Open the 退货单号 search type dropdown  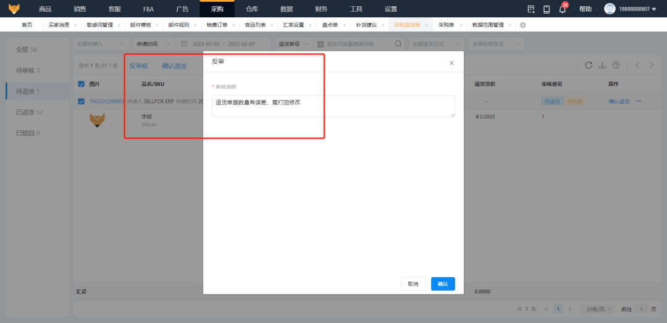pyautogui.click(x=295, y=44)
